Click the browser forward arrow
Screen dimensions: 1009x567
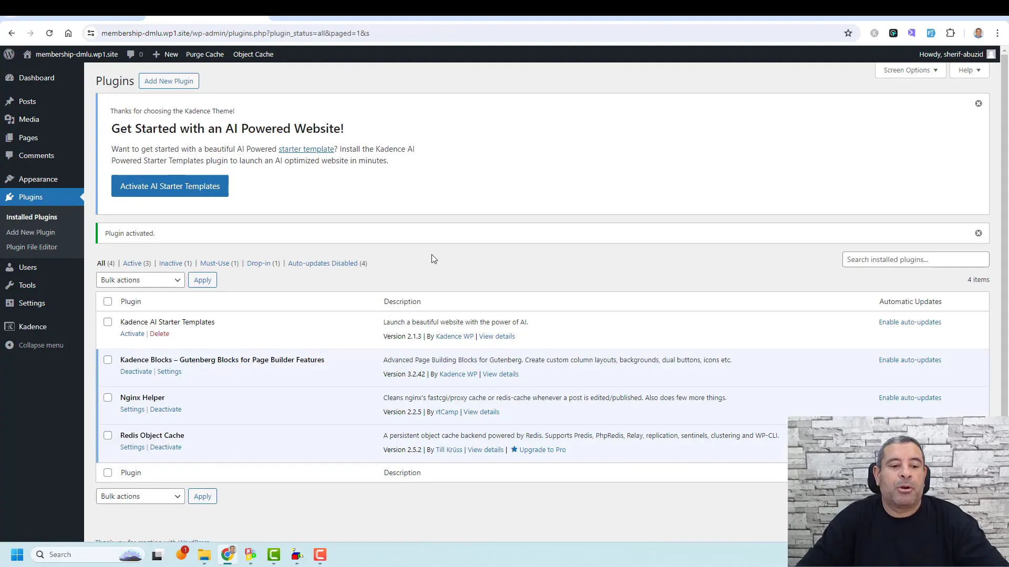pyautogui.click(x=30, y=33)
